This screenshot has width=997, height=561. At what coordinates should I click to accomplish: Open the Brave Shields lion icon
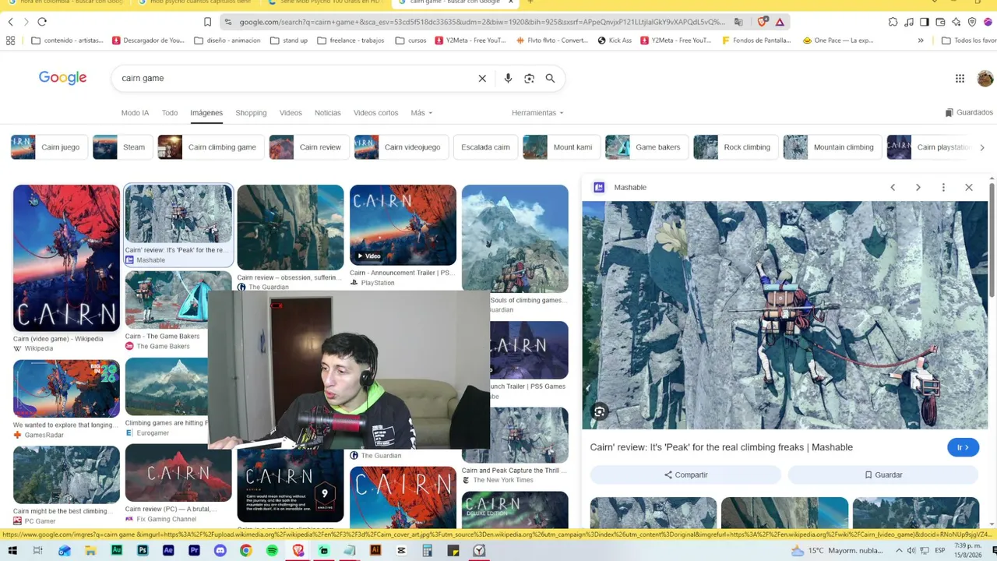click(x=763, y=22)
